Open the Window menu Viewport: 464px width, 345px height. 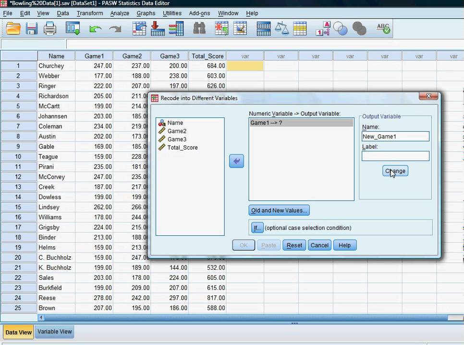tap(228, 13)
